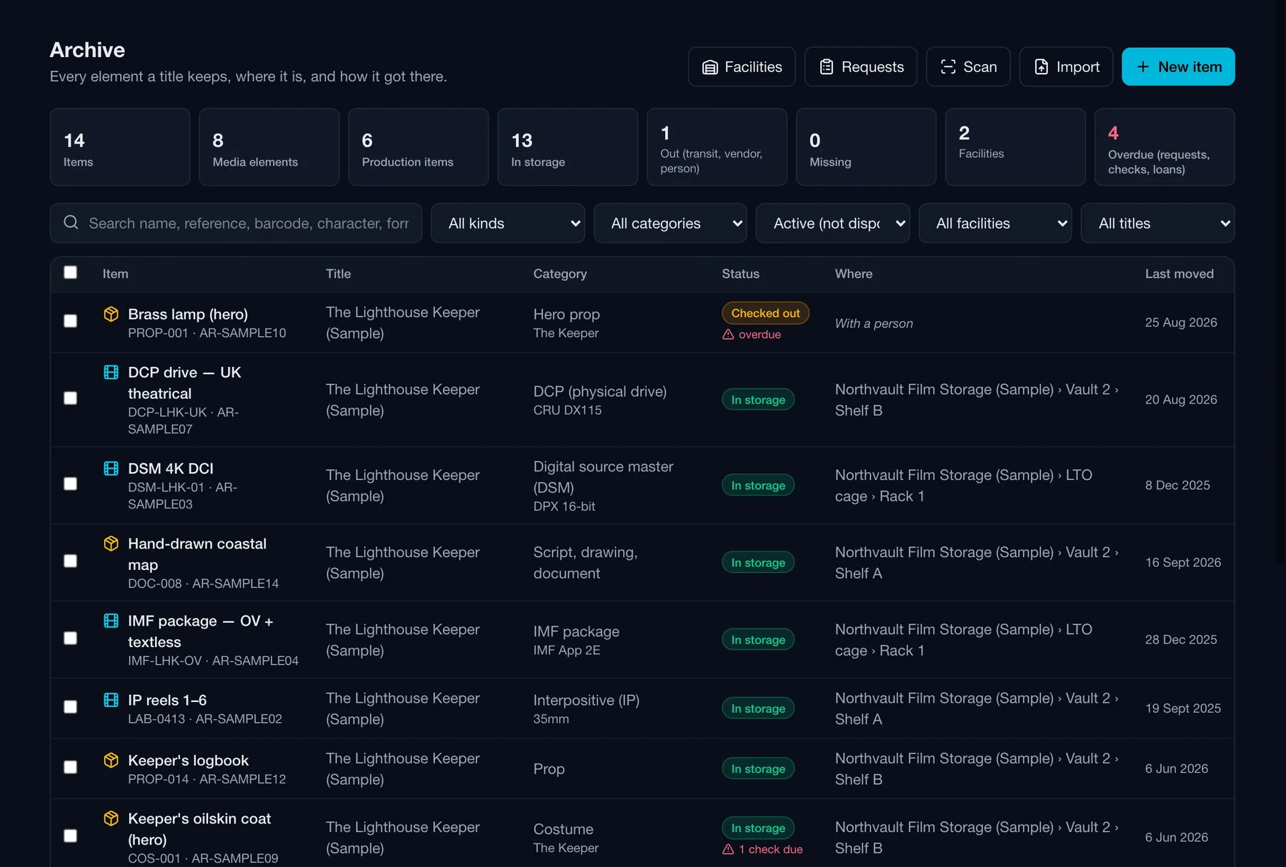Screen dimensions: 1286x867
Task: Click the Requests clipboard icon
Action: (827, 67)
